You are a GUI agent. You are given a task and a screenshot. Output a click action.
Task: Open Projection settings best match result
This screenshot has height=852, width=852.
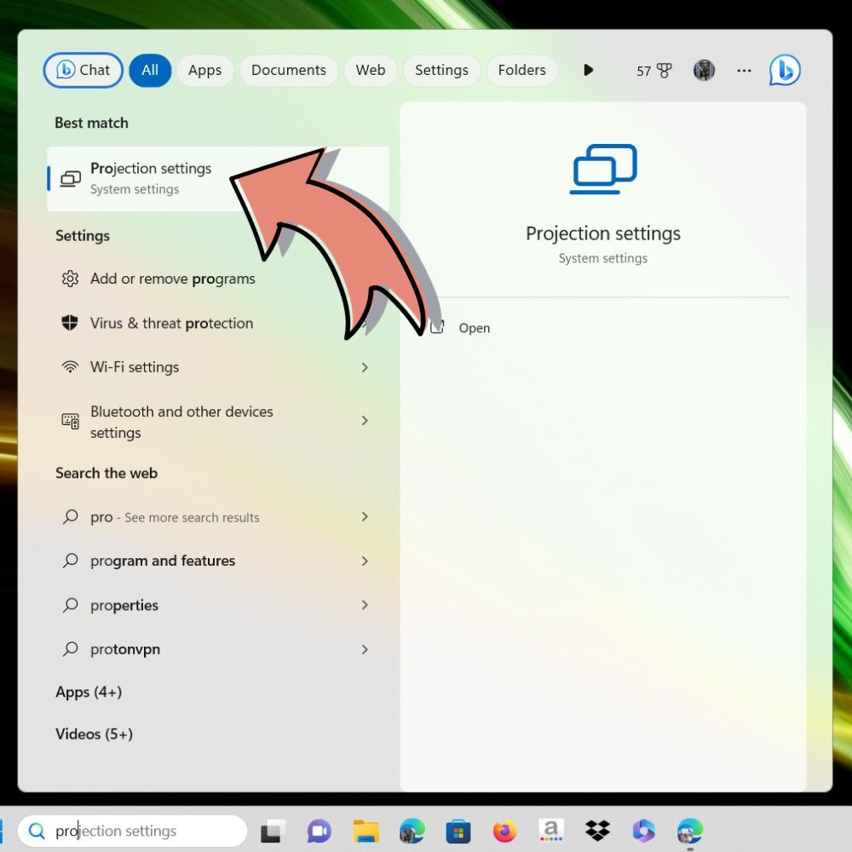(x=218, y=178)
